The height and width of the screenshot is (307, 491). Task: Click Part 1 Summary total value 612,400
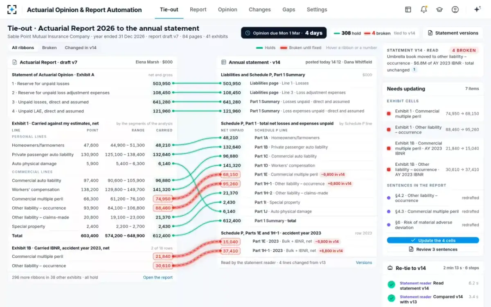click(232, 221)
